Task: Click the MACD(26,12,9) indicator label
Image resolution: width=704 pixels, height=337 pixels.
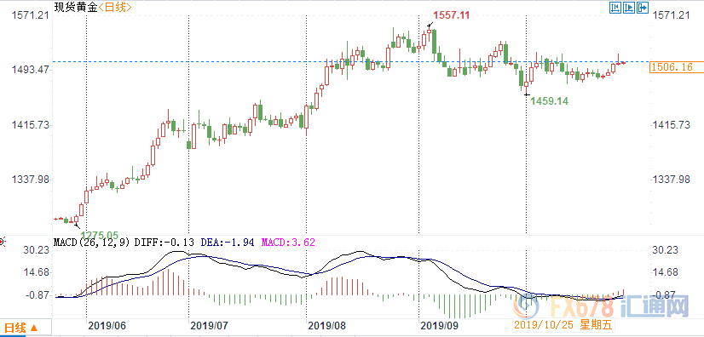Action: coord(91,243)
